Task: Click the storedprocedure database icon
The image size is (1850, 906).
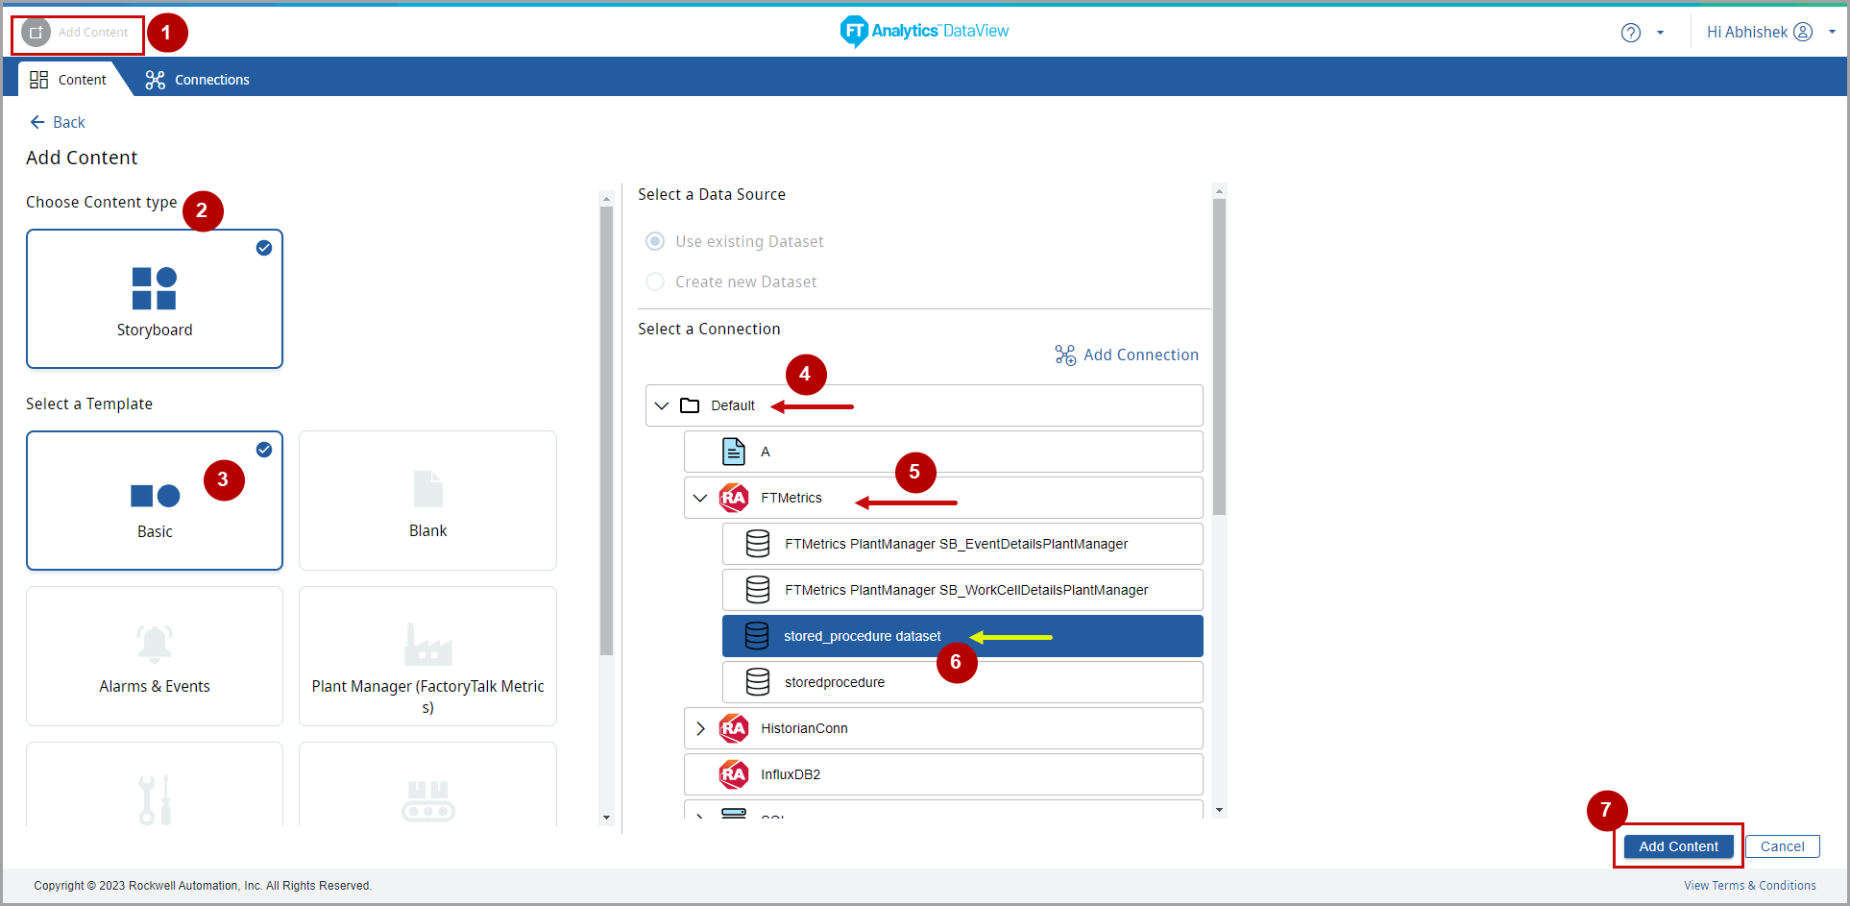Action: tap(758, 682)
